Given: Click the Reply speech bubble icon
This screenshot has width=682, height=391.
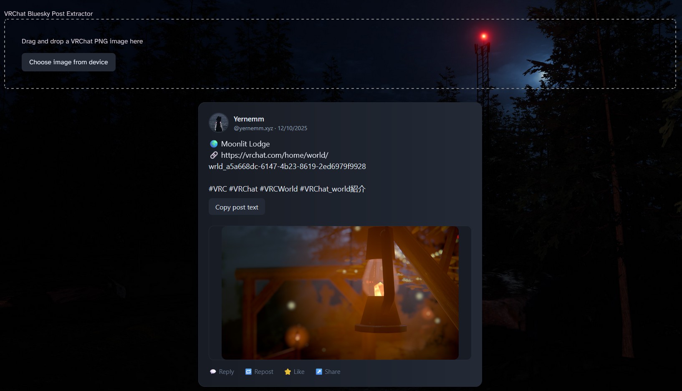Looking at the screenshot, I should (x=213, y=372).
